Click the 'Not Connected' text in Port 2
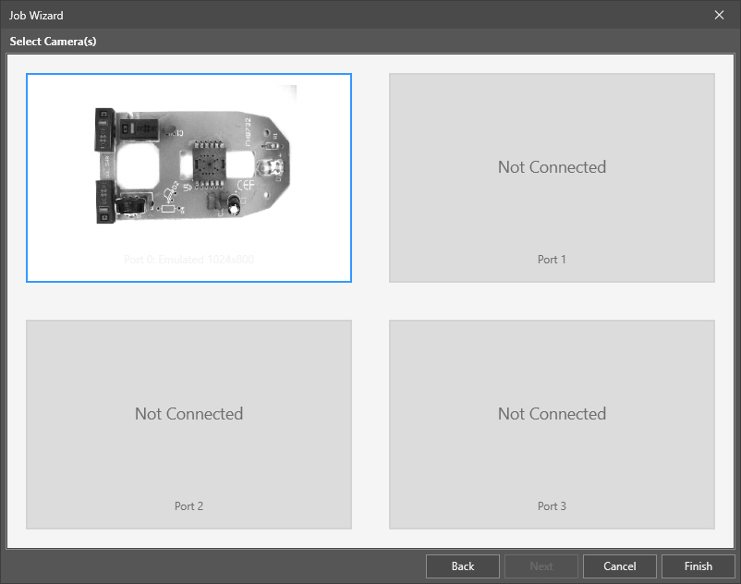Screen dimensions: 741x584 (x=188, y=414)
